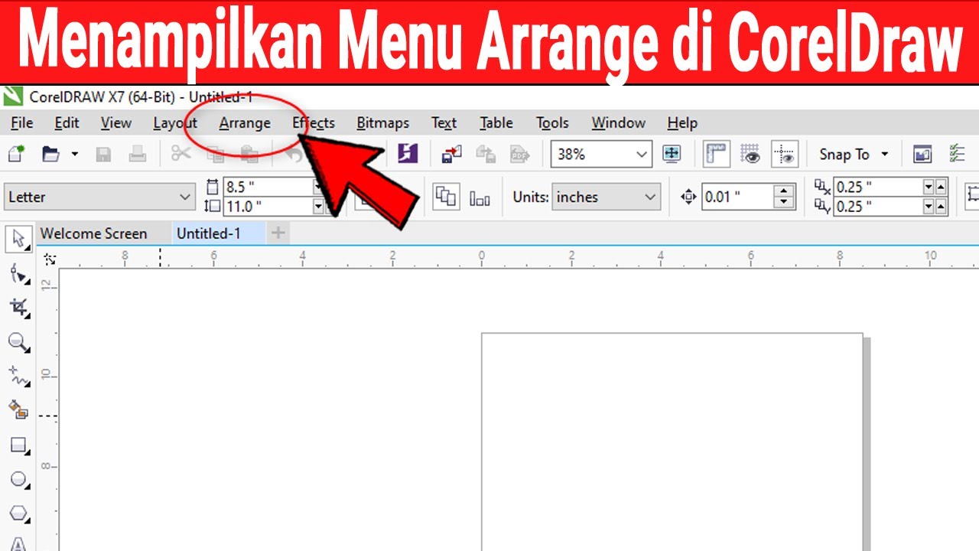Open the Edit menu
Screen dimensions: 979x551
(67, 122)
